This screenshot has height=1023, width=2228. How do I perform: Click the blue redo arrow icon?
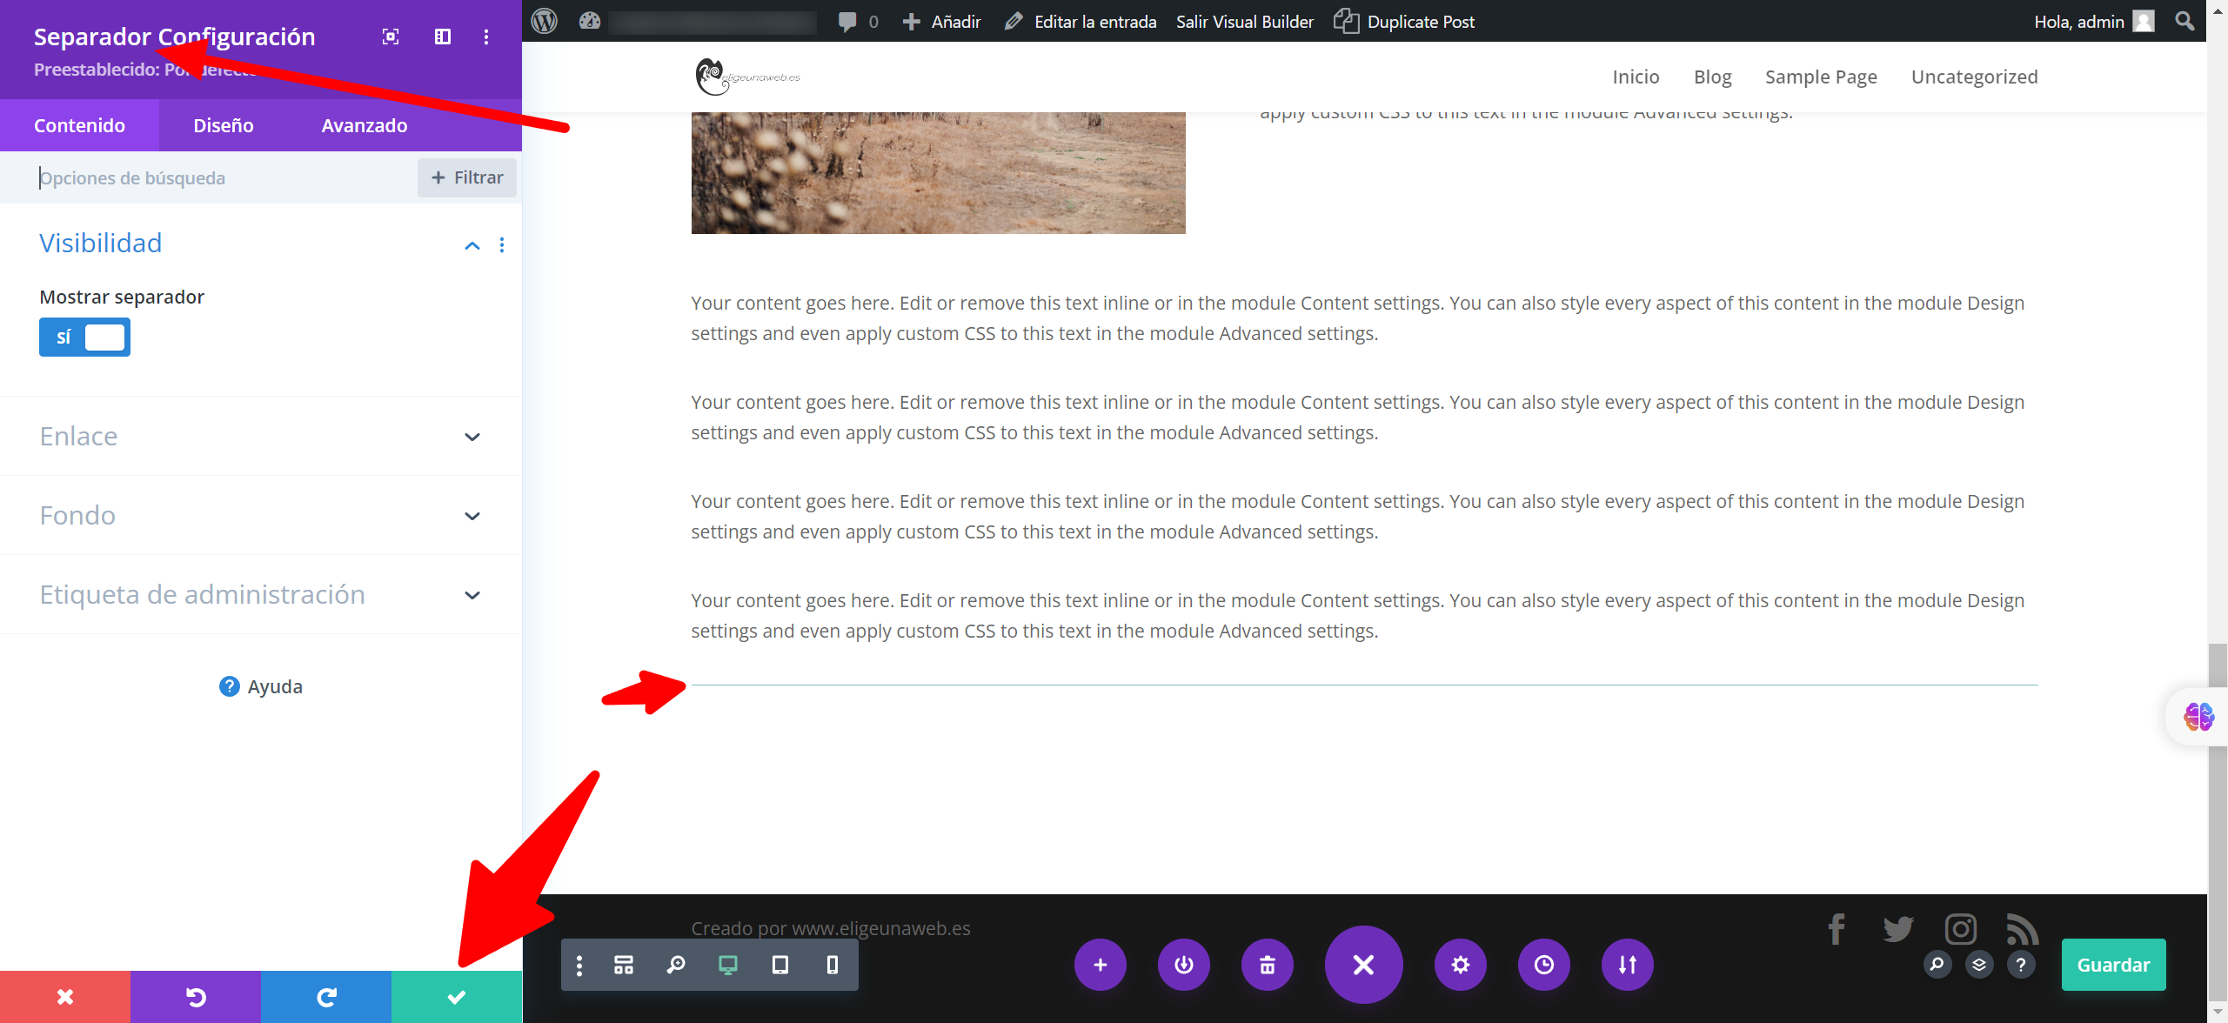326,997
